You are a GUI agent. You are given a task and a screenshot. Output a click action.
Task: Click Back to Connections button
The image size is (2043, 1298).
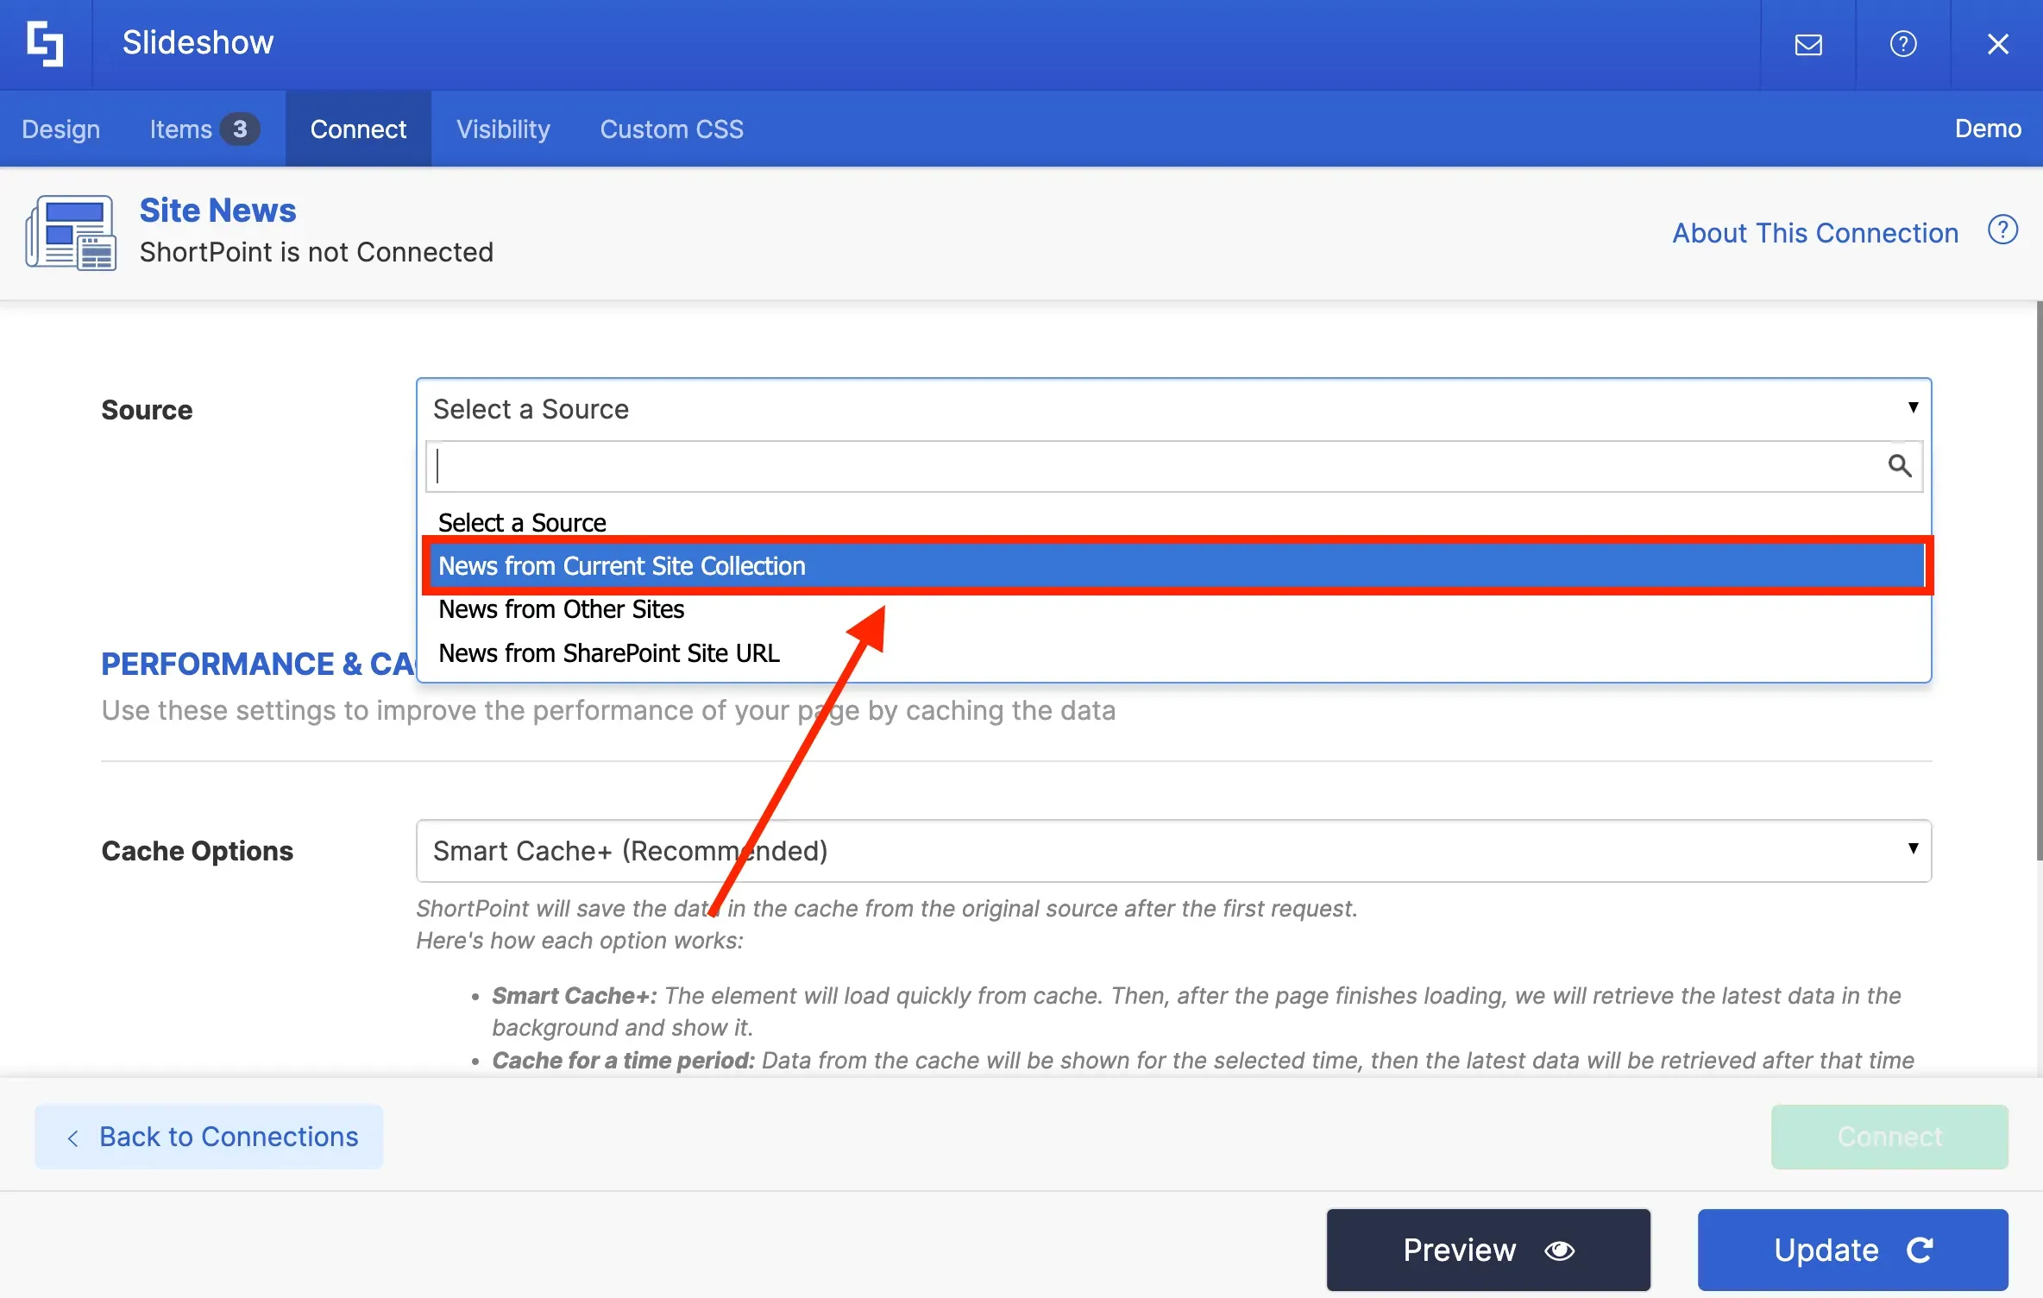tap(209, 1137)
